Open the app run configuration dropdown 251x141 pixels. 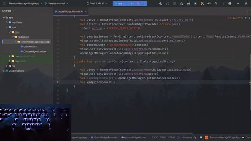click(x=120, y=4)
